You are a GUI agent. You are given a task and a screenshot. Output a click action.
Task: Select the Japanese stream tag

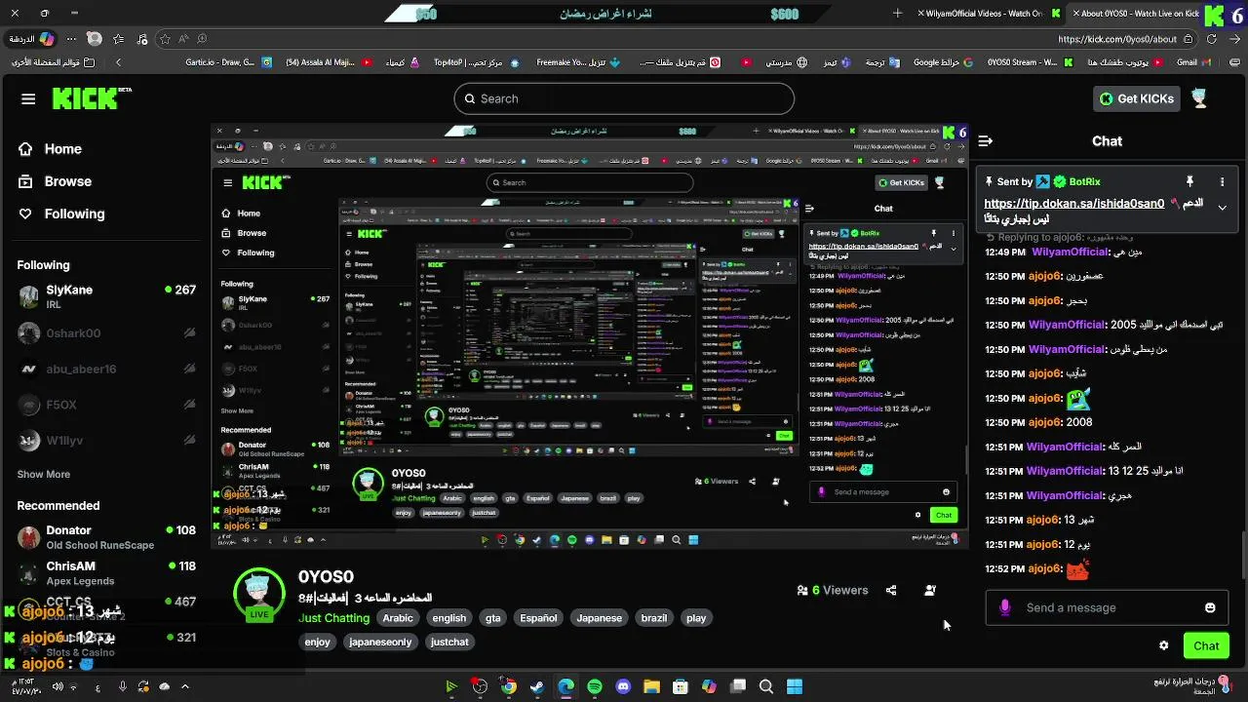[x=600, y=618]
